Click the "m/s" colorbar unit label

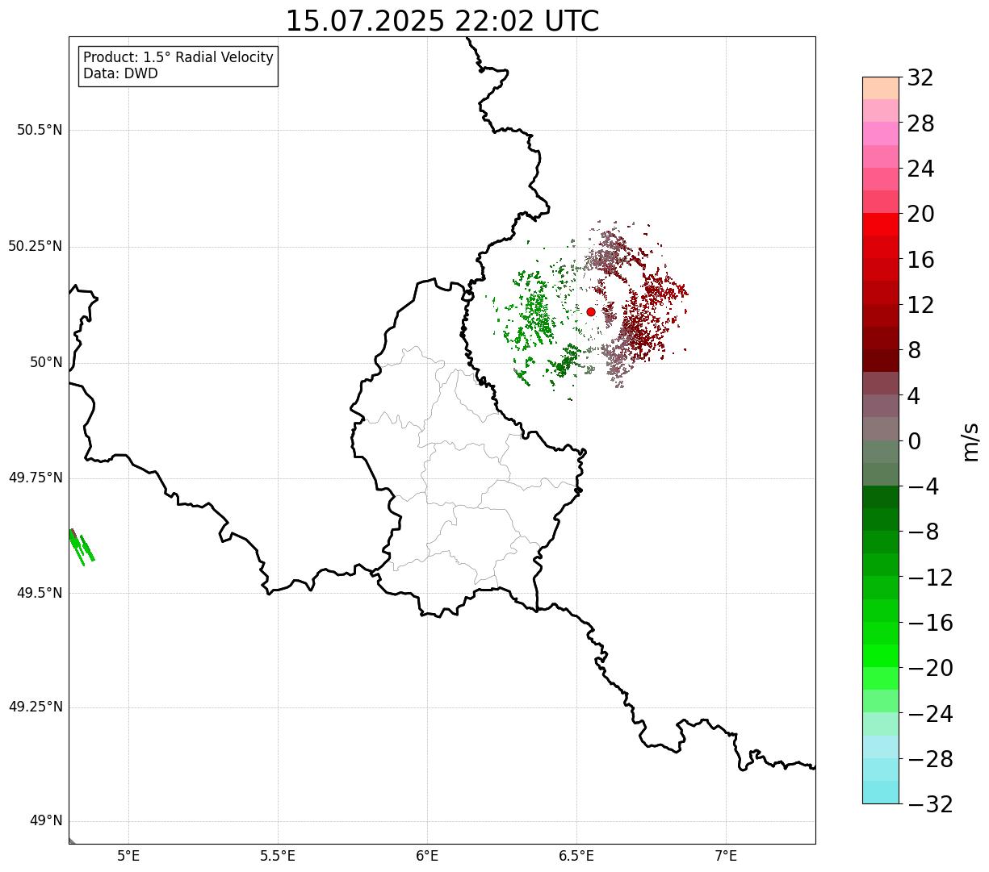970,441
